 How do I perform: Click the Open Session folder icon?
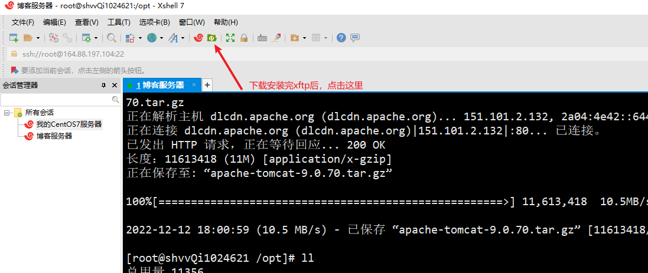[28, 38]
